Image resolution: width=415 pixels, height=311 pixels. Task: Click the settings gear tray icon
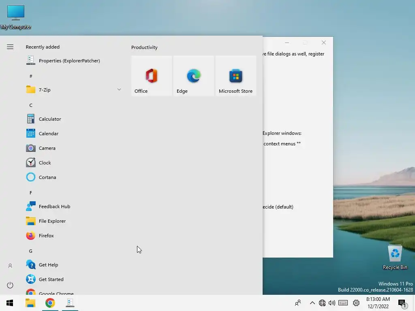pyautogui.click(x=356, y=303)
